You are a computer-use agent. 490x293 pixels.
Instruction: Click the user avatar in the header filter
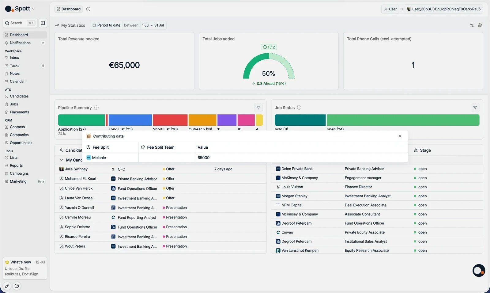click(x=409, y=9)
